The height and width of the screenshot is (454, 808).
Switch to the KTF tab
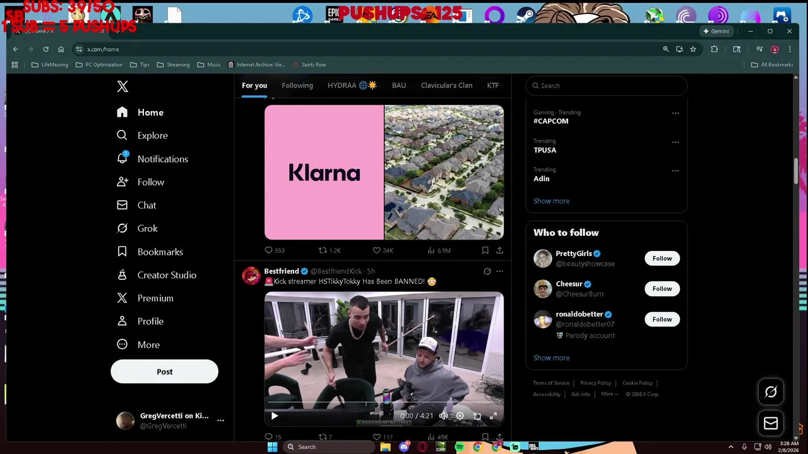click(493, 86)
